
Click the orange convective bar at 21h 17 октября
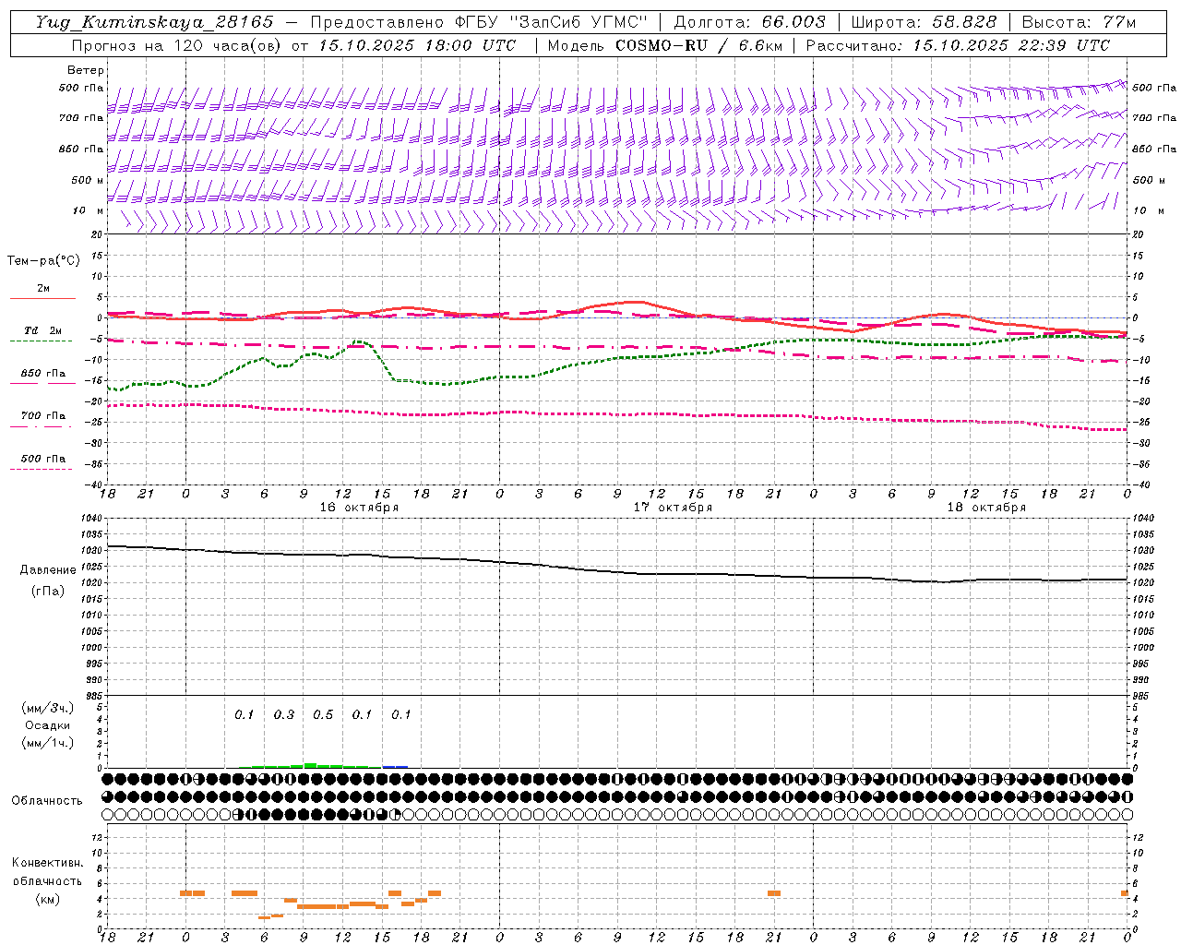coord(774,893)
